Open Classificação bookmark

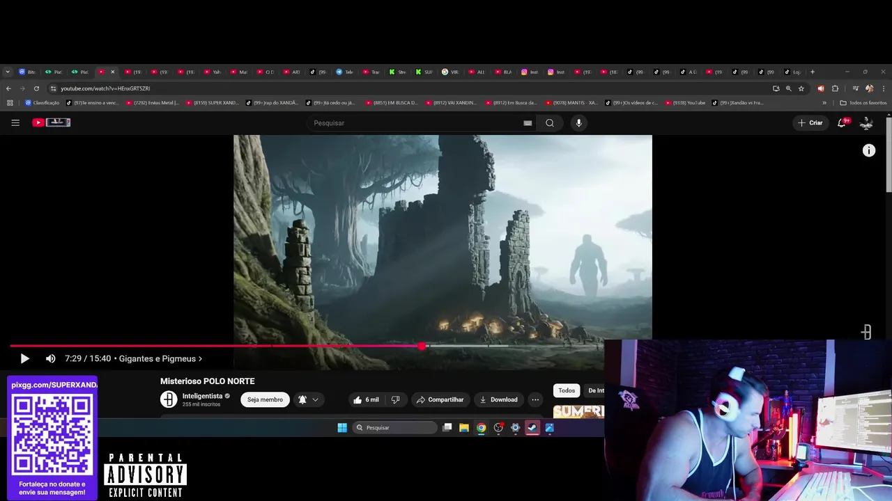(x=43, y=102)
